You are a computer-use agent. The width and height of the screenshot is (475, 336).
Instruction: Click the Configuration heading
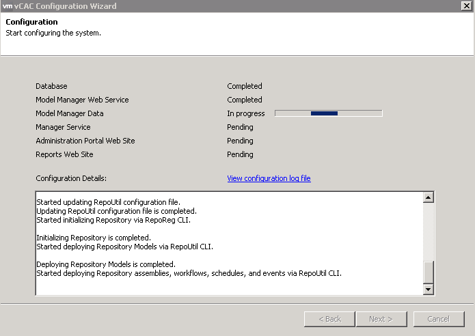click(31, 22)
